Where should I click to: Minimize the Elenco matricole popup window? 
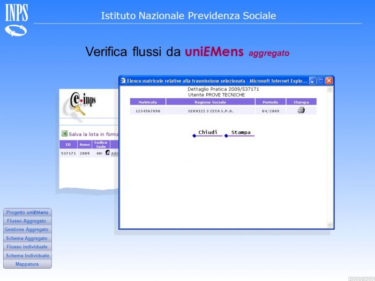pos(313,80)
